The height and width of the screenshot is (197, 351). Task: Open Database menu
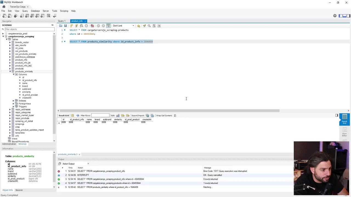coord(35,11)
